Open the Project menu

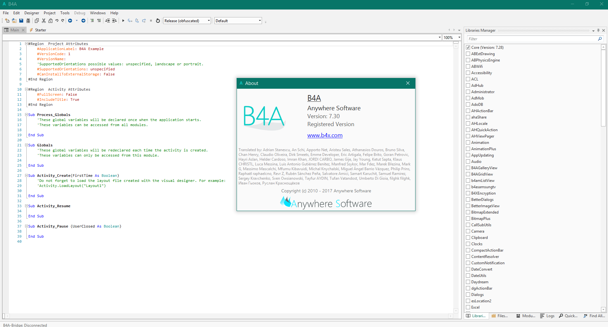[x=49, y=13]
